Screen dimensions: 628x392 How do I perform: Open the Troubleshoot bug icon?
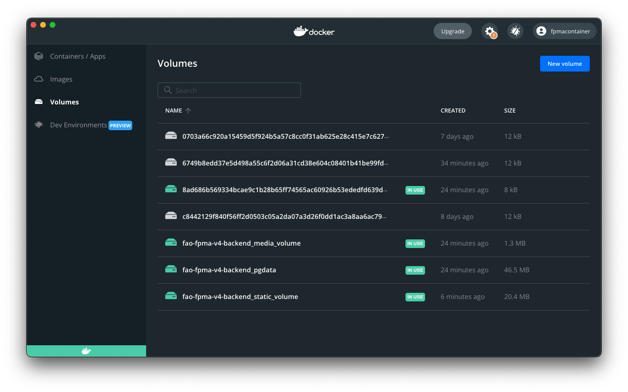pos(515,31)
